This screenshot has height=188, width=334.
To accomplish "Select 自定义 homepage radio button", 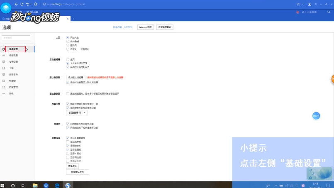I will tap(68, 49).
